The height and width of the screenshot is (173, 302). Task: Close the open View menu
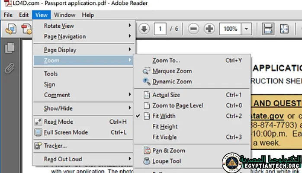(42, 15)
